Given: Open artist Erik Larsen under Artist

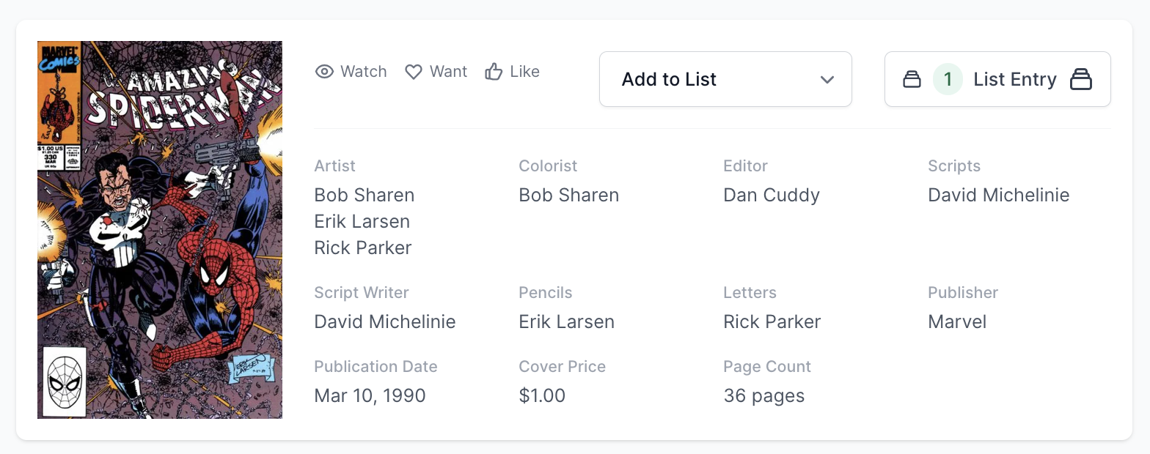Looking at the screenshot, I should (x=362, y=221).
